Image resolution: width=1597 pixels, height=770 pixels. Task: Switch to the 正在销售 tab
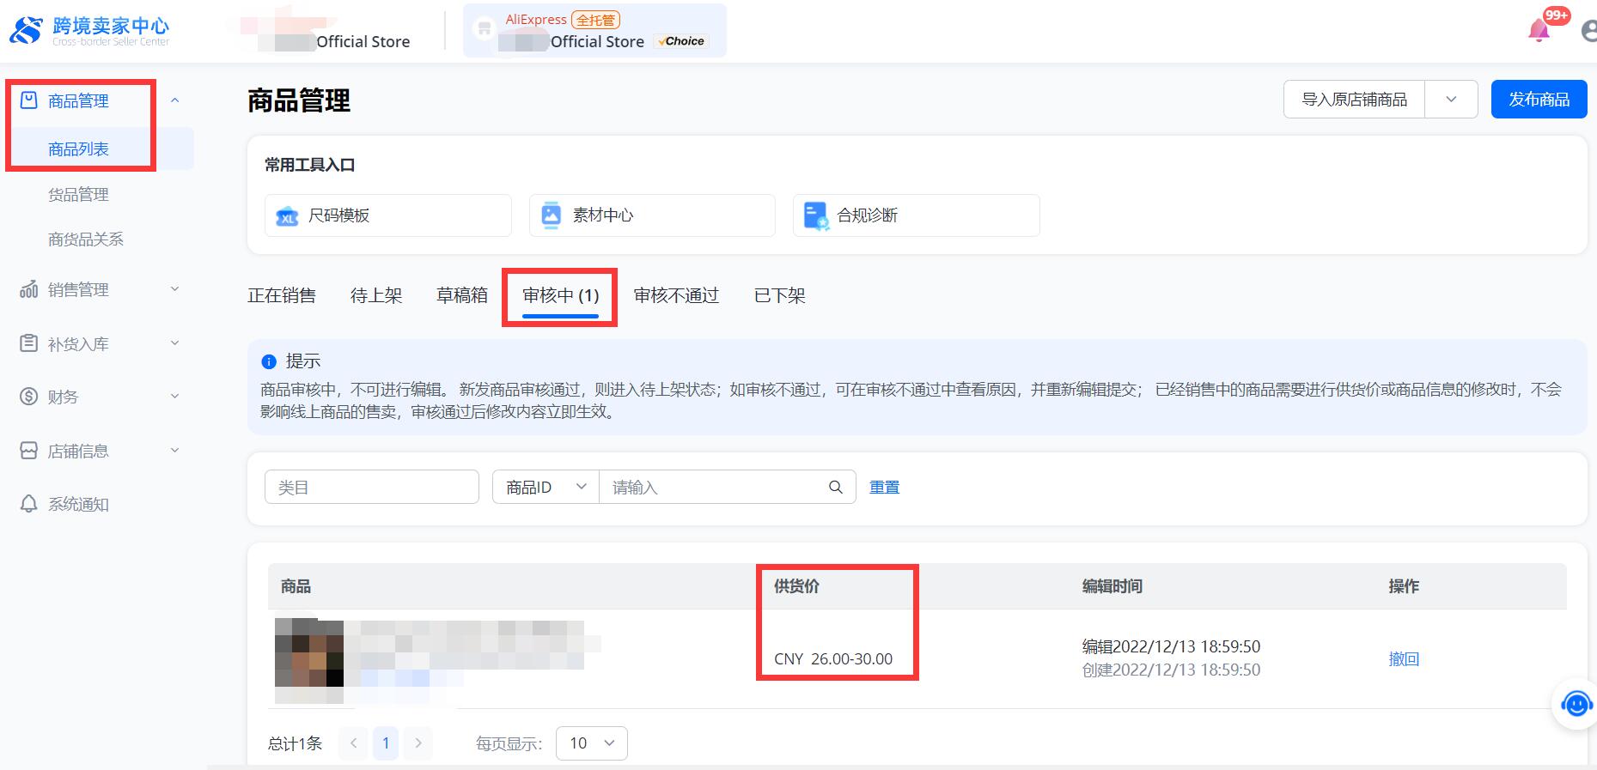282,296
